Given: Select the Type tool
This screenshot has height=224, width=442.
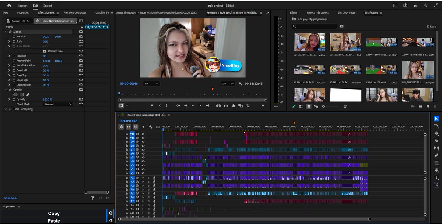Looking at the screenshot, I should 436,177.
